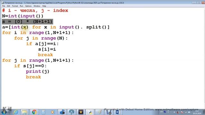
Task: Open the Format menu
Action: point(15,6)
